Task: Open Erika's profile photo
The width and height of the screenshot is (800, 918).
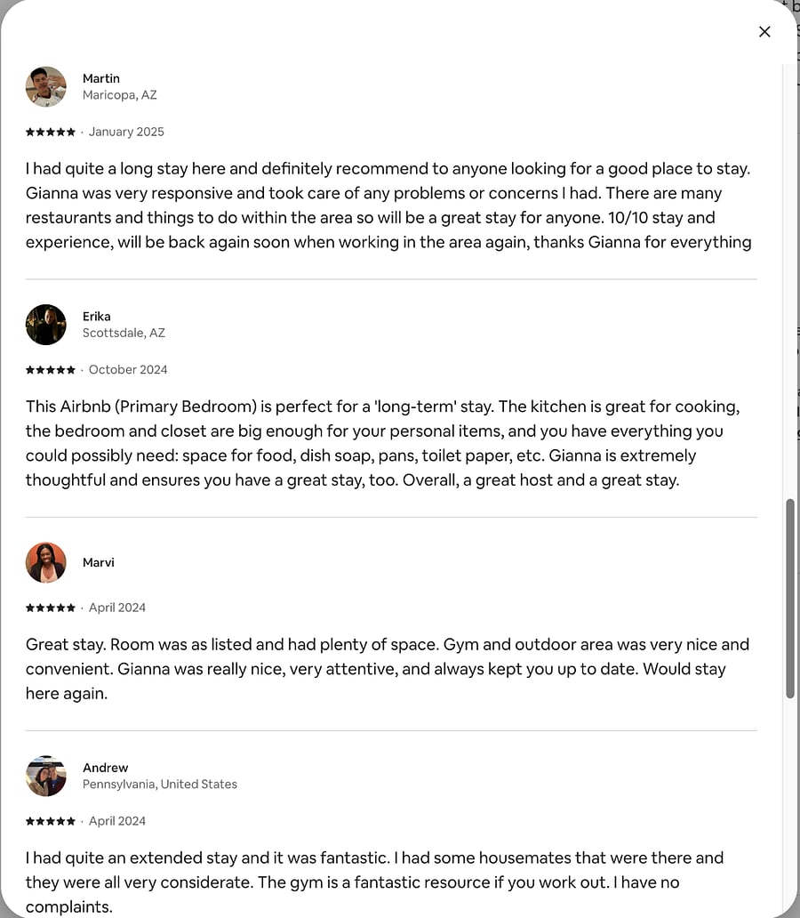Action: [x=45, y=325]
